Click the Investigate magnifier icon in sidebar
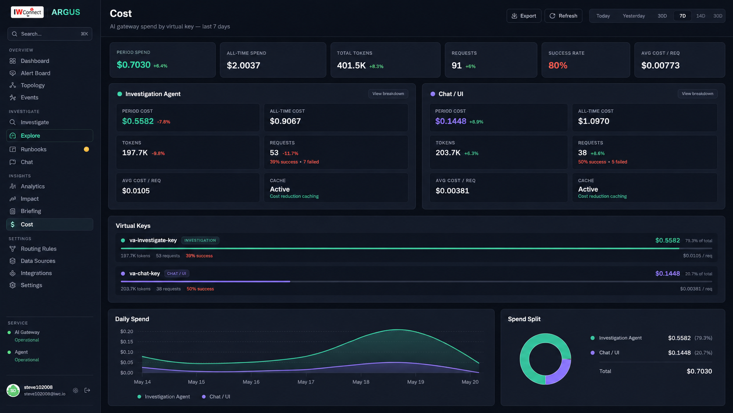Viewport: 733px width, 413px height. tap(13, 122)
